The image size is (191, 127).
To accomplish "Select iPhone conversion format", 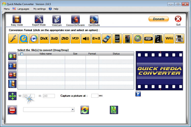I will [x=117, y=39].
